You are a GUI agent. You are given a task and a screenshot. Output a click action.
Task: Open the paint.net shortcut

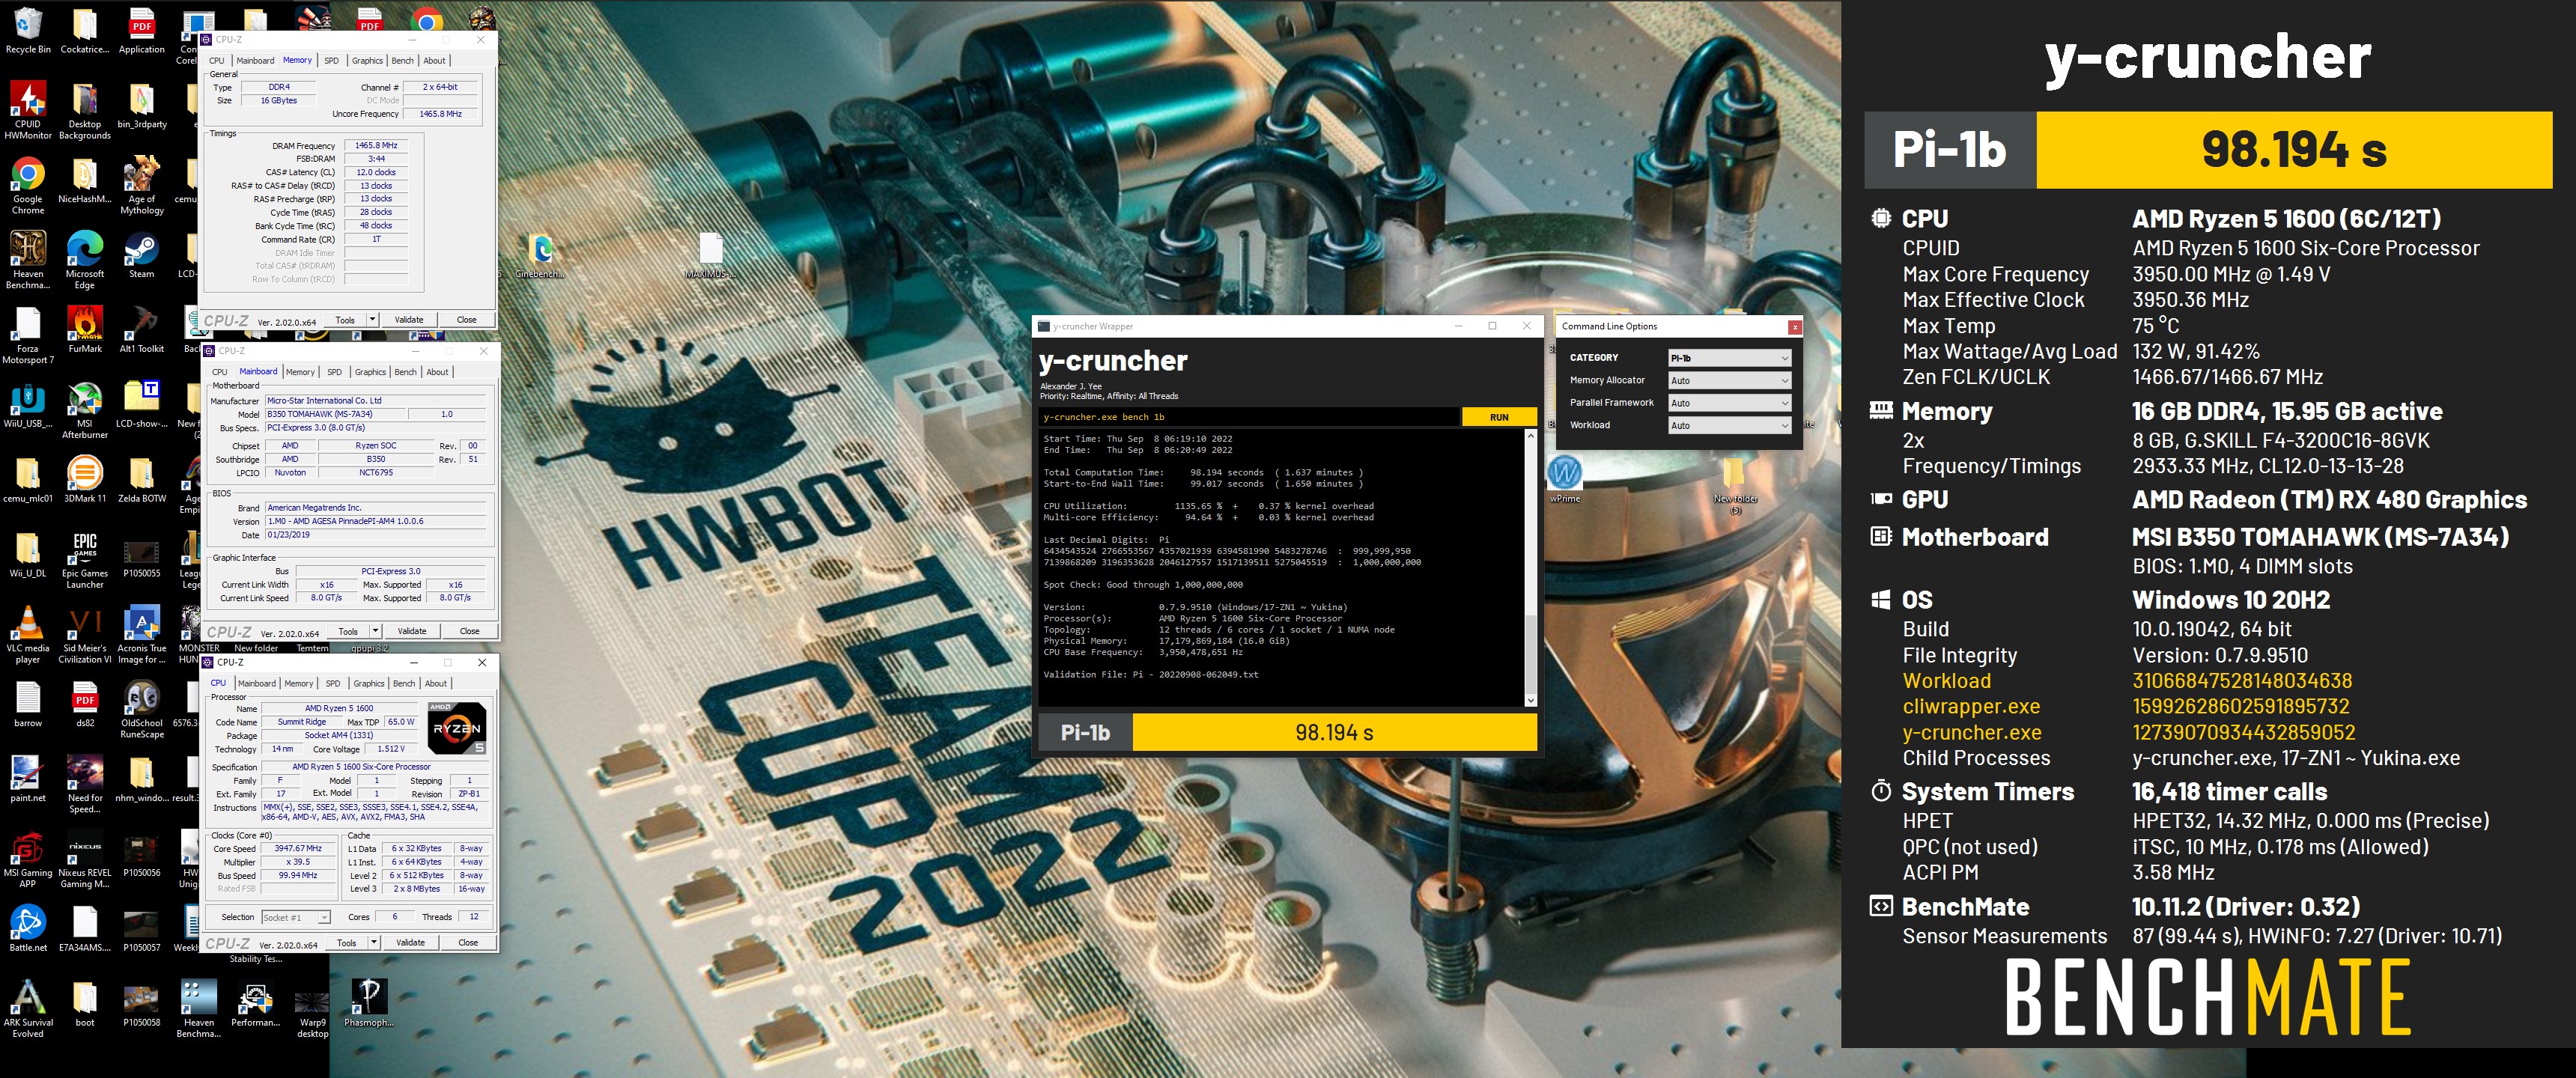[x=28, y=779]
